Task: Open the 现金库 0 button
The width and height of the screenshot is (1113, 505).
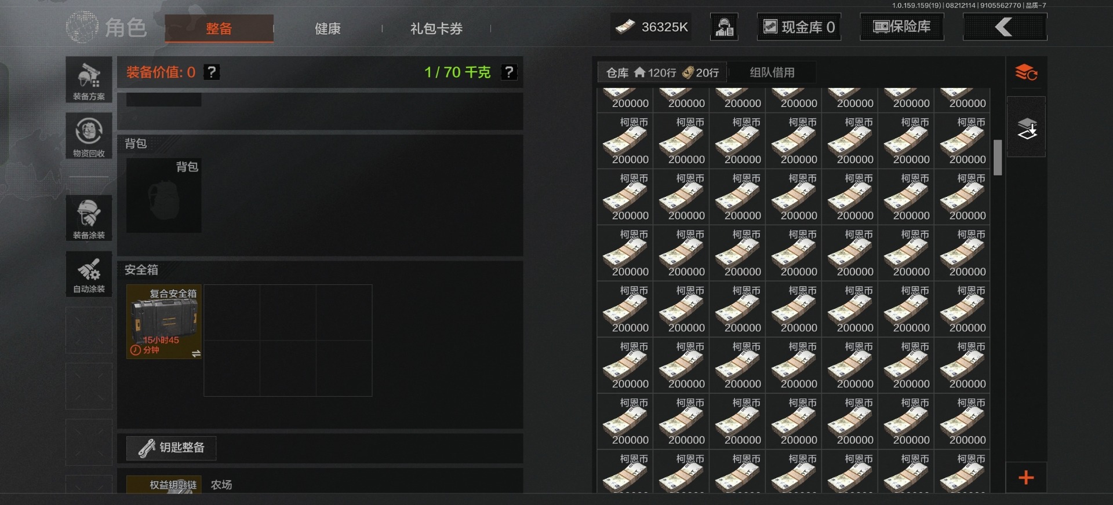Action: (799, 27)
